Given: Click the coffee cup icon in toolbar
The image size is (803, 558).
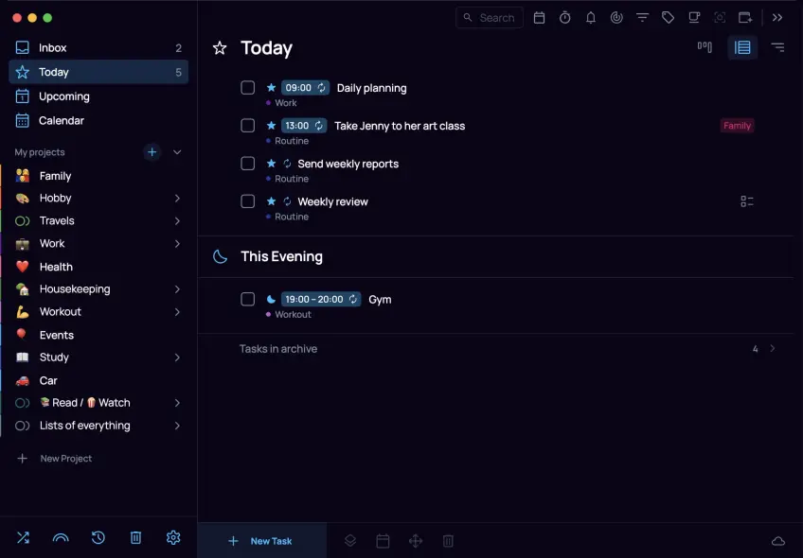Looking at the screenshot, I should [694, 18].
